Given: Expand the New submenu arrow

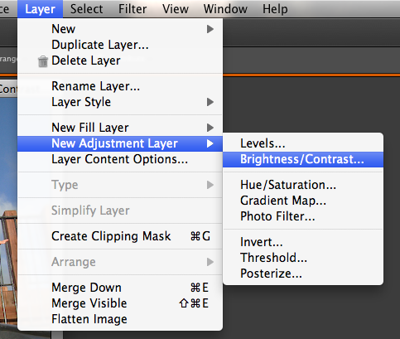Looking at the screenshot, I should [210, 29].
